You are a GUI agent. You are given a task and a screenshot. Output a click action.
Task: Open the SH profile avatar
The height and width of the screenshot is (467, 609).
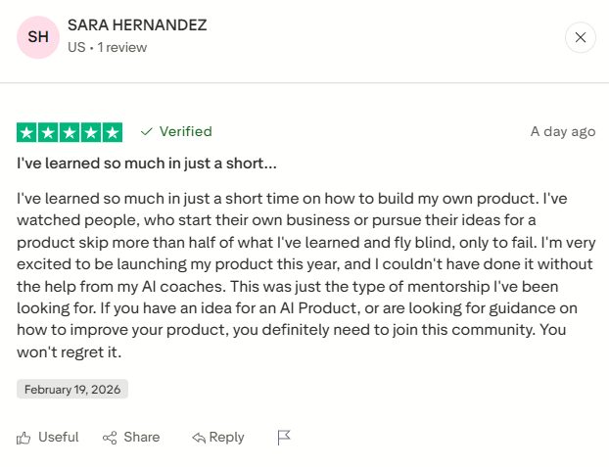[x=37, y=37]
